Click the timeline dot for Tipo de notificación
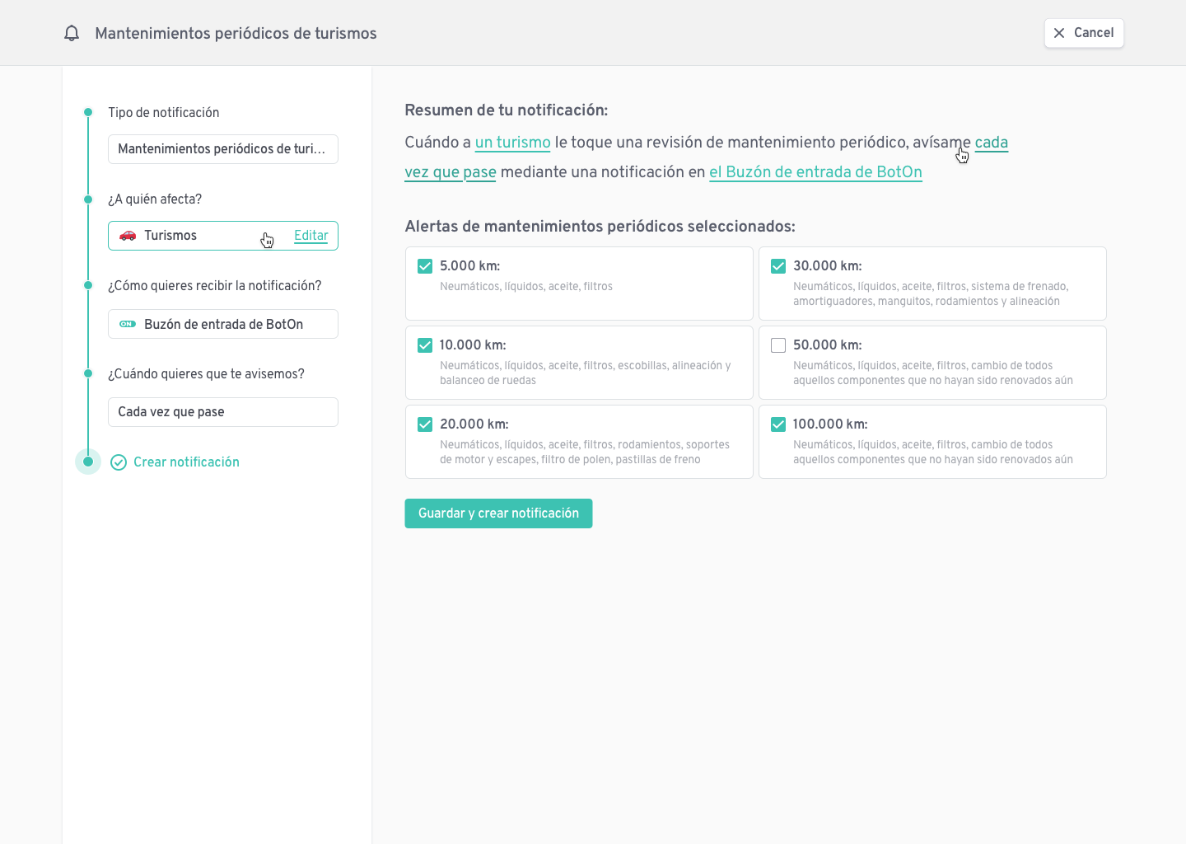The height and width of the screenshot is (844, 1186). tap(88, 112)
